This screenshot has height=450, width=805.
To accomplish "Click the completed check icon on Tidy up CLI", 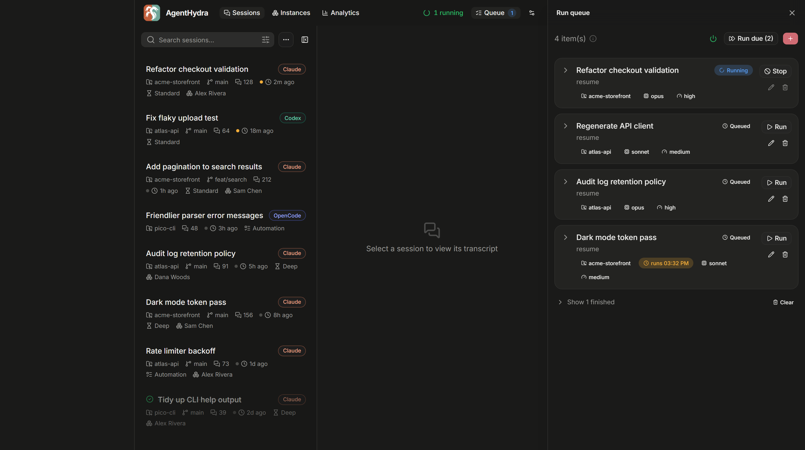I will (150, 399).
